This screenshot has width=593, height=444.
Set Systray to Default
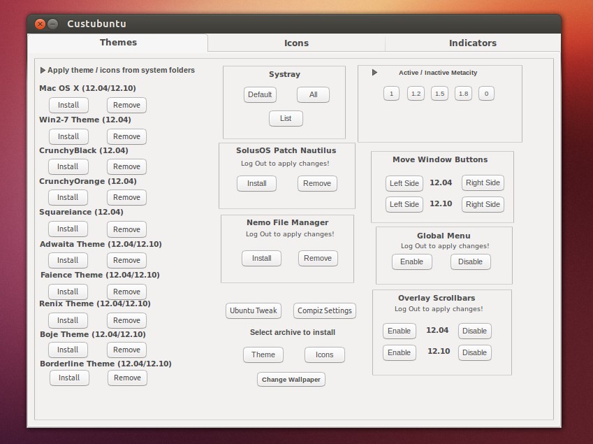(260, 94)
